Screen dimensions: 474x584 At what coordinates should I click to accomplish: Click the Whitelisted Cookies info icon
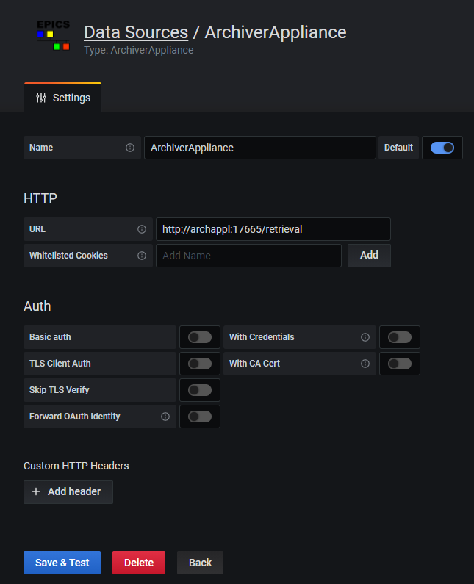[x=142, y=256]
